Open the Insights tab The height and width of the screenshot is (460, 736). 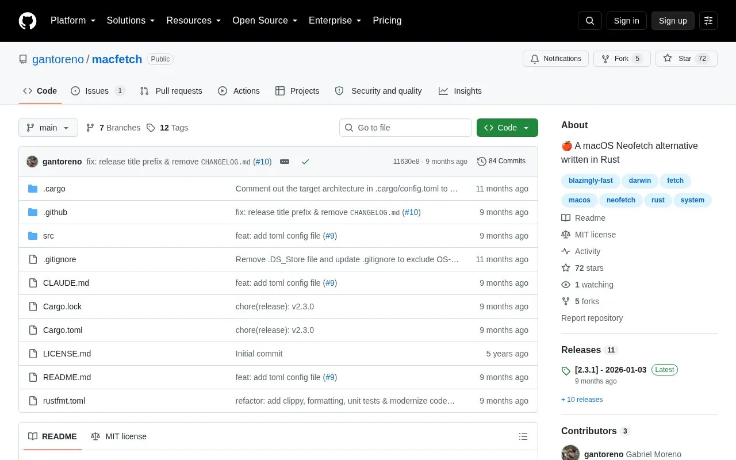tap(460, 91)
